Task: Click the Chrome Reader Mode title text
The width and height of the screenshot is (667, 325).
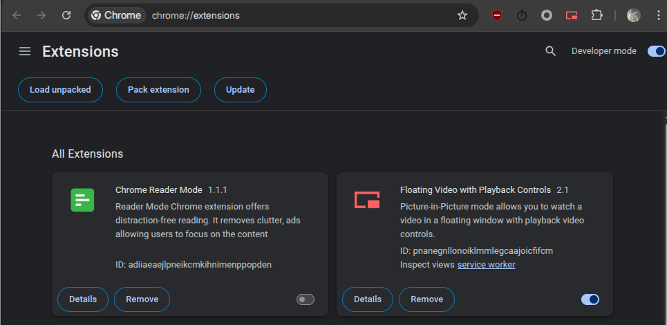Action: (159, 189)
